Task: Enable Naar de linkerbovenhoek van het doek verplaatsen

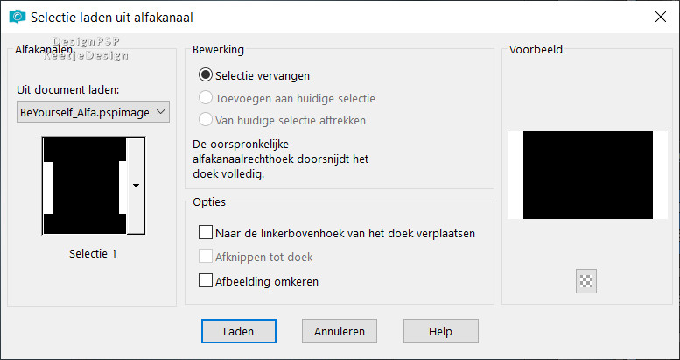Action: pos(207,234)
